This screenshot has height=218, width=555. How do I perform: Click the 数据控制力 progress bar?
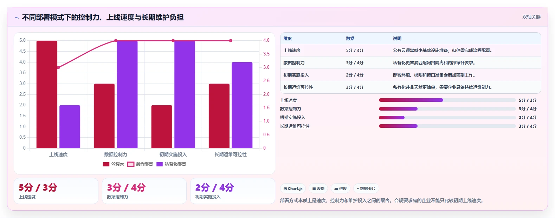(447, 109)
